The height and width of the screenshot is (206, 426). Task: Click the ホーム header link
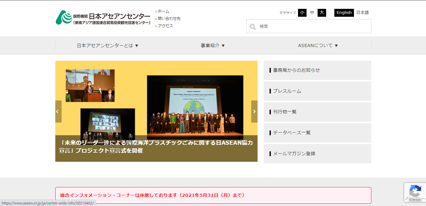[x=163, y=11]
